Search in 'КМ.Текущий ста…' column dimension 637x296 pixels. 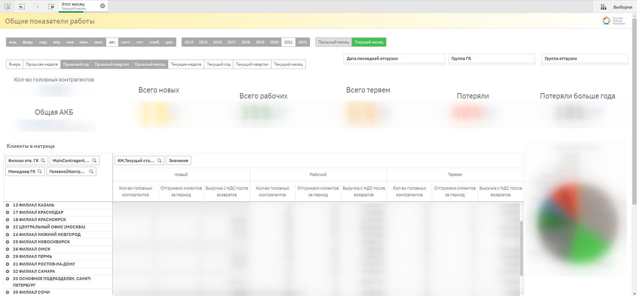159,161
